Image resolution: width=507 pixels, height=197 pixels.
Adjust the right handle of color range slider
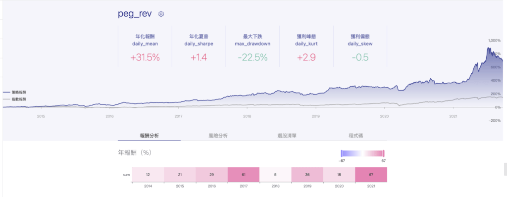pos(384,153)
